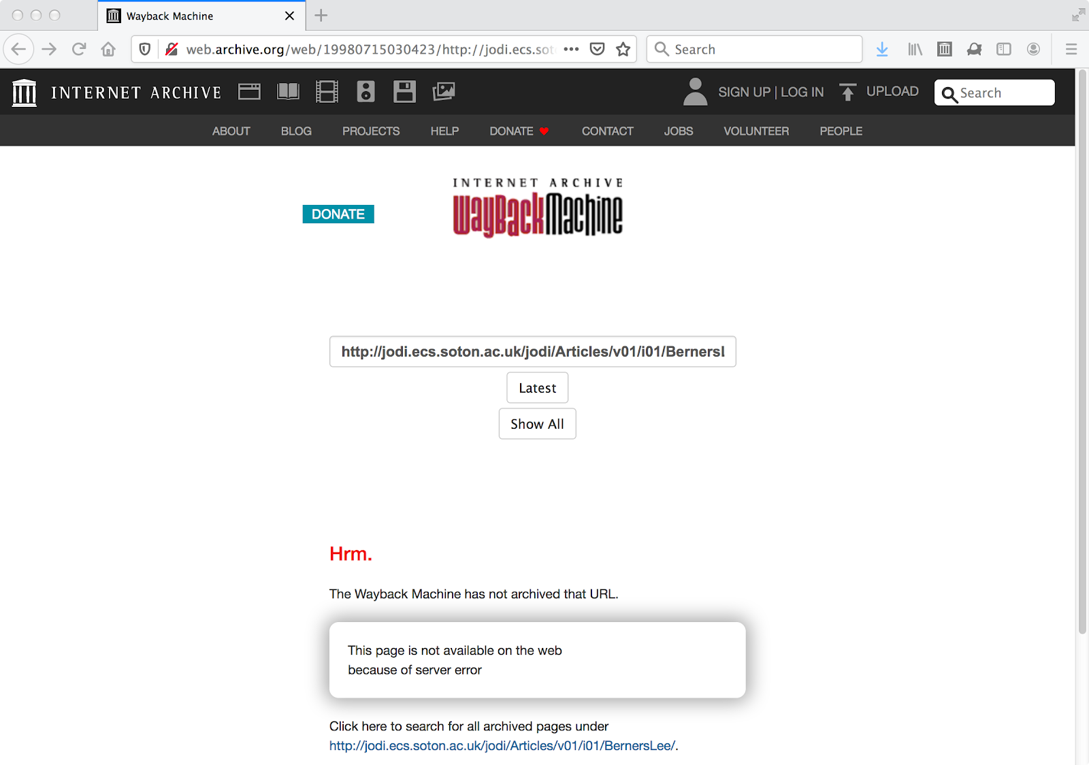Bookmark this page with the star
This screenshot has width=1089, height=765.
[x=623, y=49]
